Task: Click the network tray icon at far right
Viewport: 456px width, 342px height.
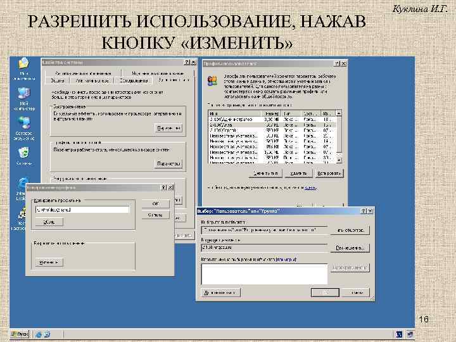Action: pos(410,334)
